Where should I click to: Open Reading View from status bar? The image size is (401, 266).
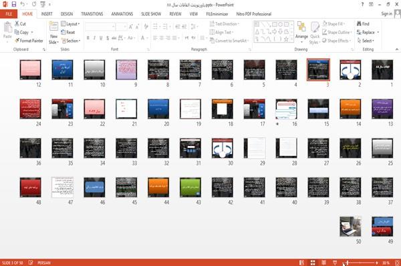tap(323, 263)
